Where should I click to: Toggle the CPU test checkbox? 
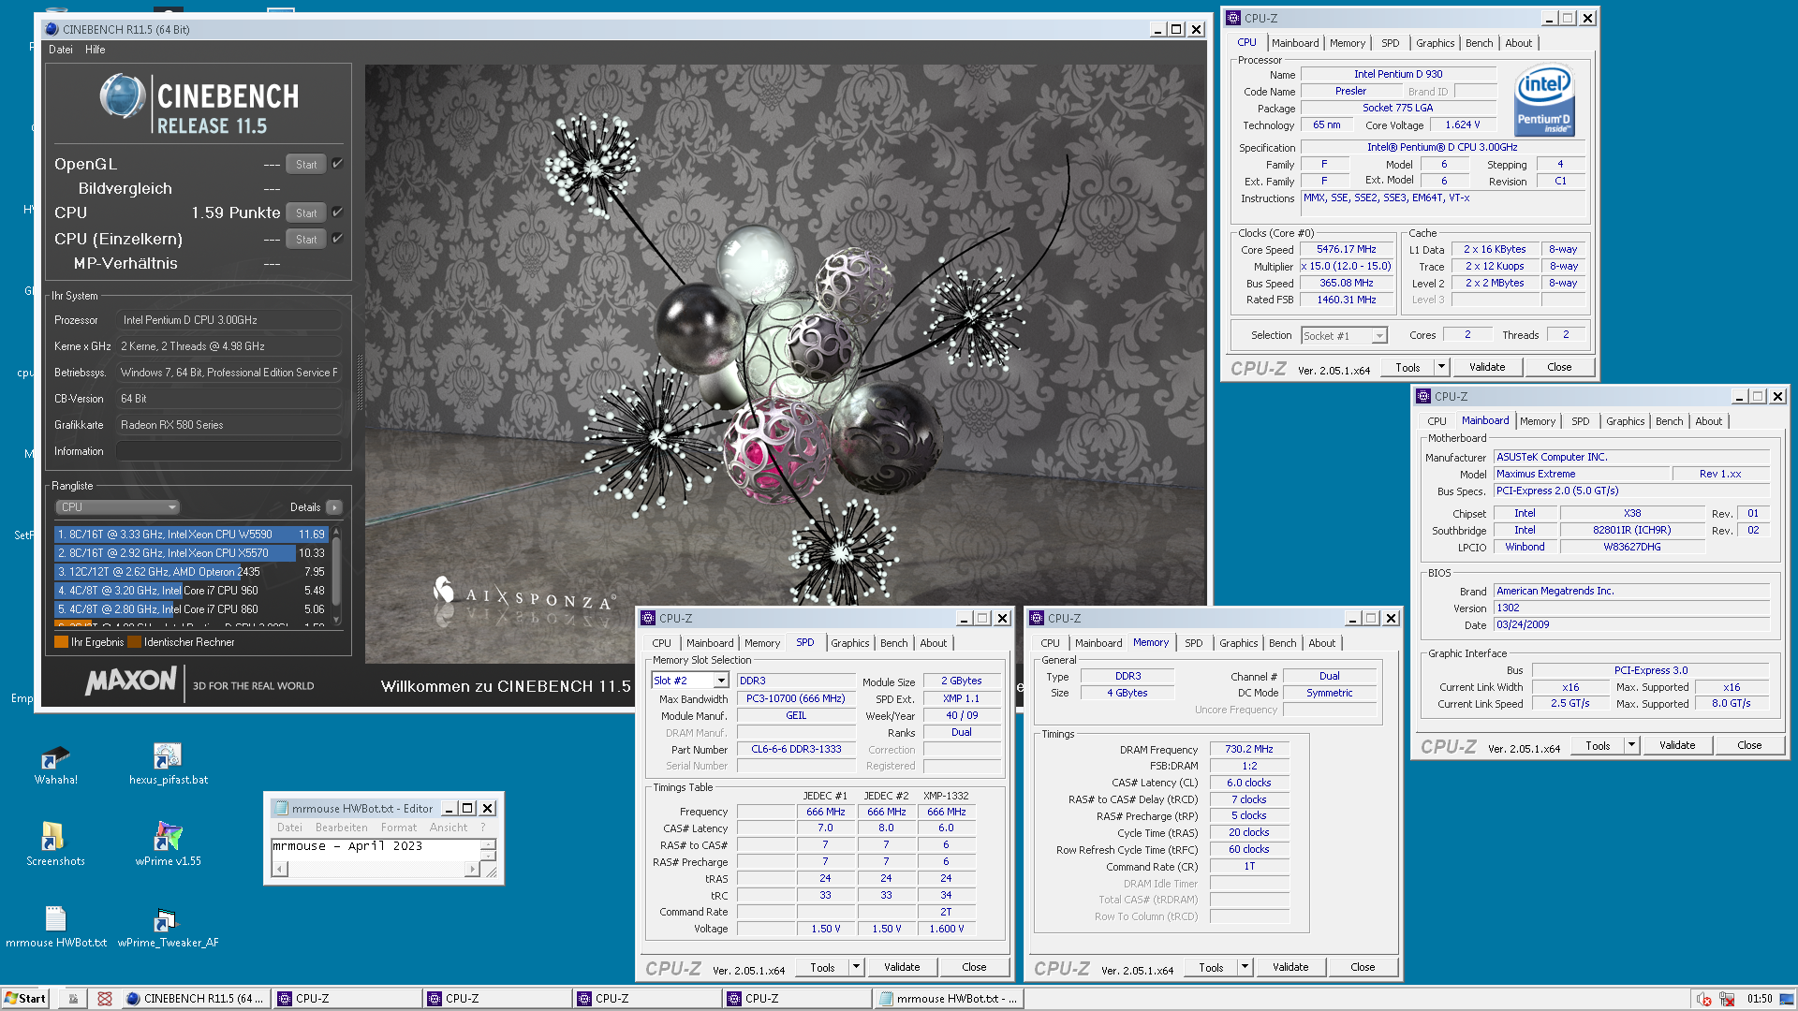(x=337, y=212)
